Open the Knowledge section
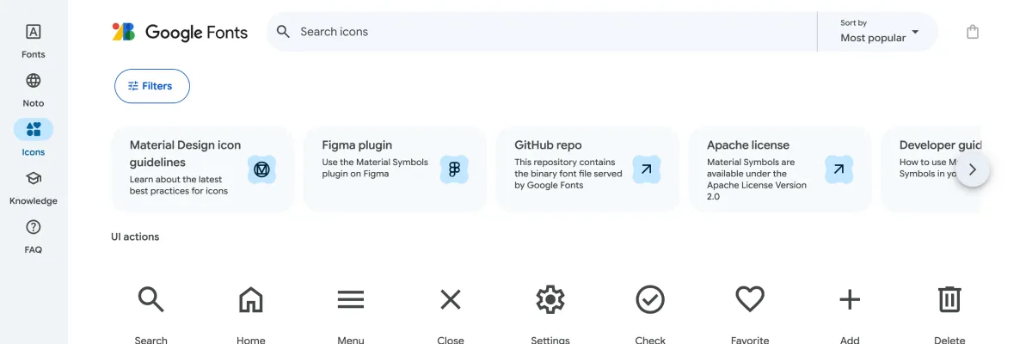 (x=34, y=186)
